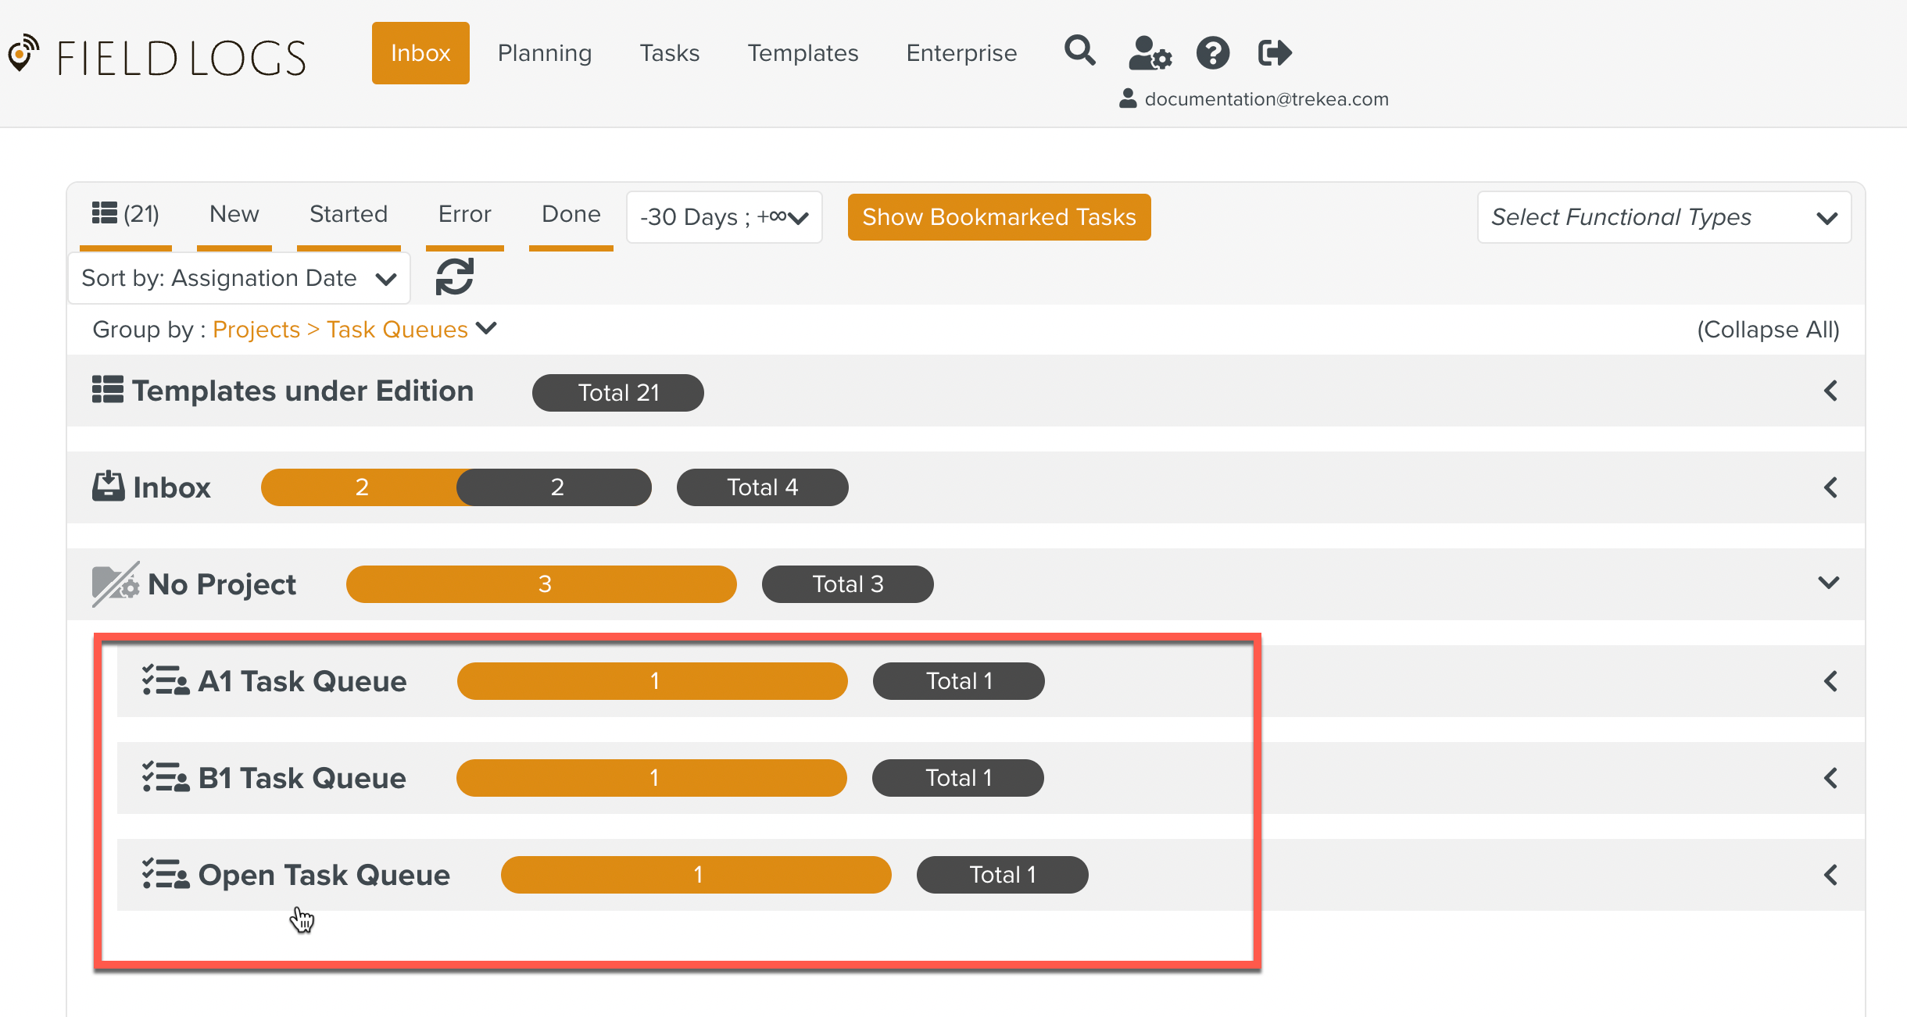Click the Field Logs logo
This screenshot has height=1017, width=1907.
(x=157, y=57)
